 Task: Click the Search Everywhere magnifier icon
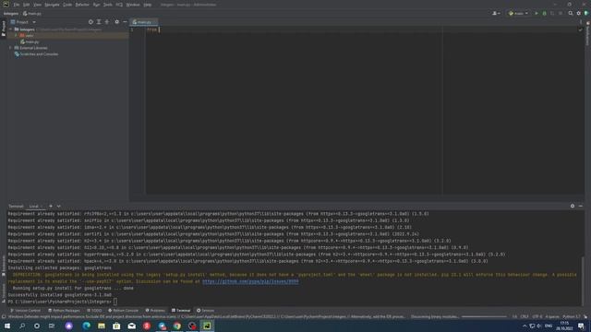571,14
